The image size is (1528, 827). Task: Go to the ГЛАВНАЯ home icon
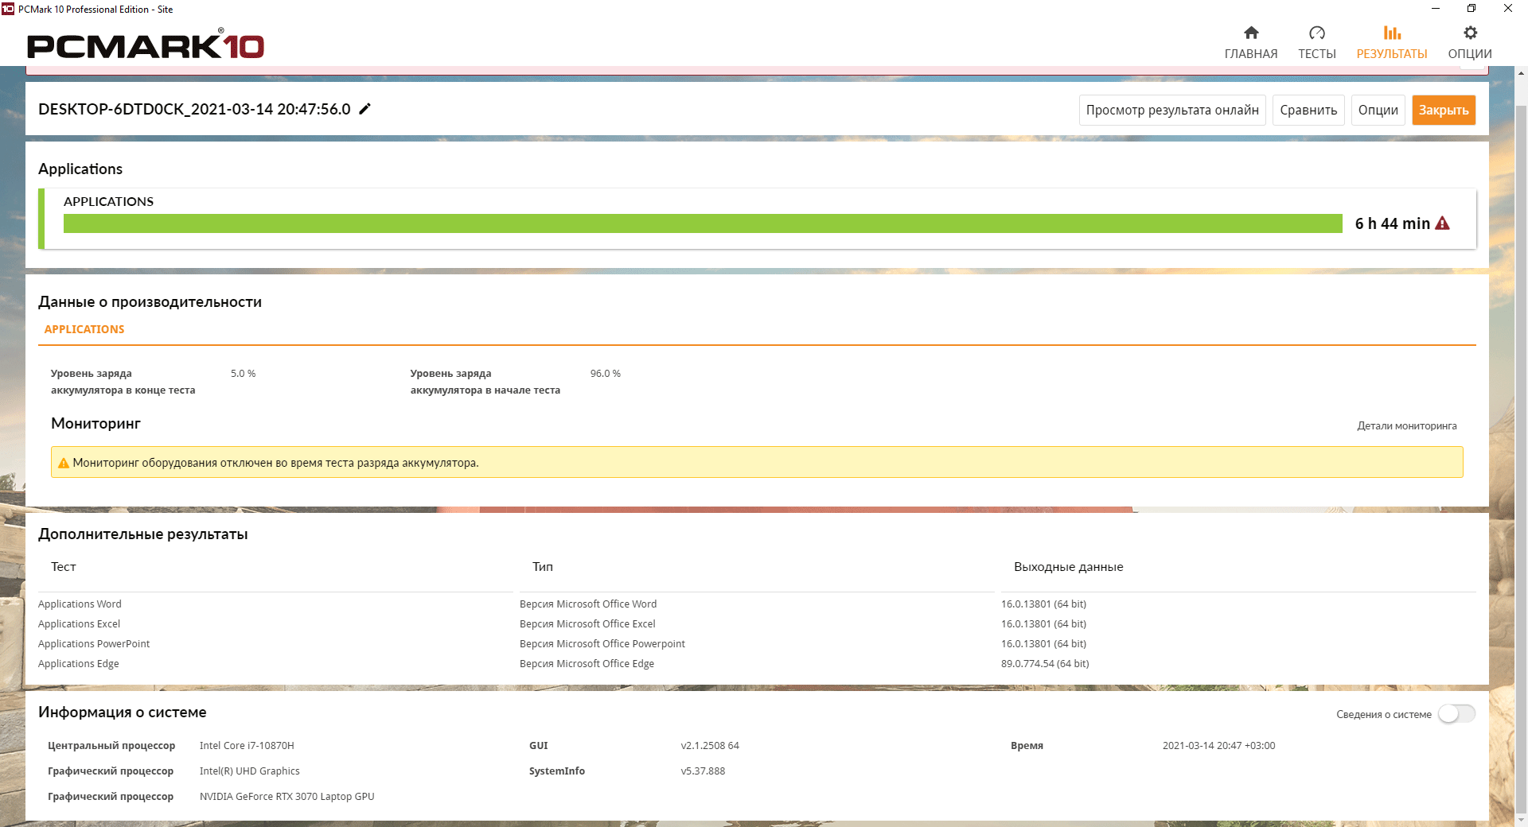(x=1251, y=33)
